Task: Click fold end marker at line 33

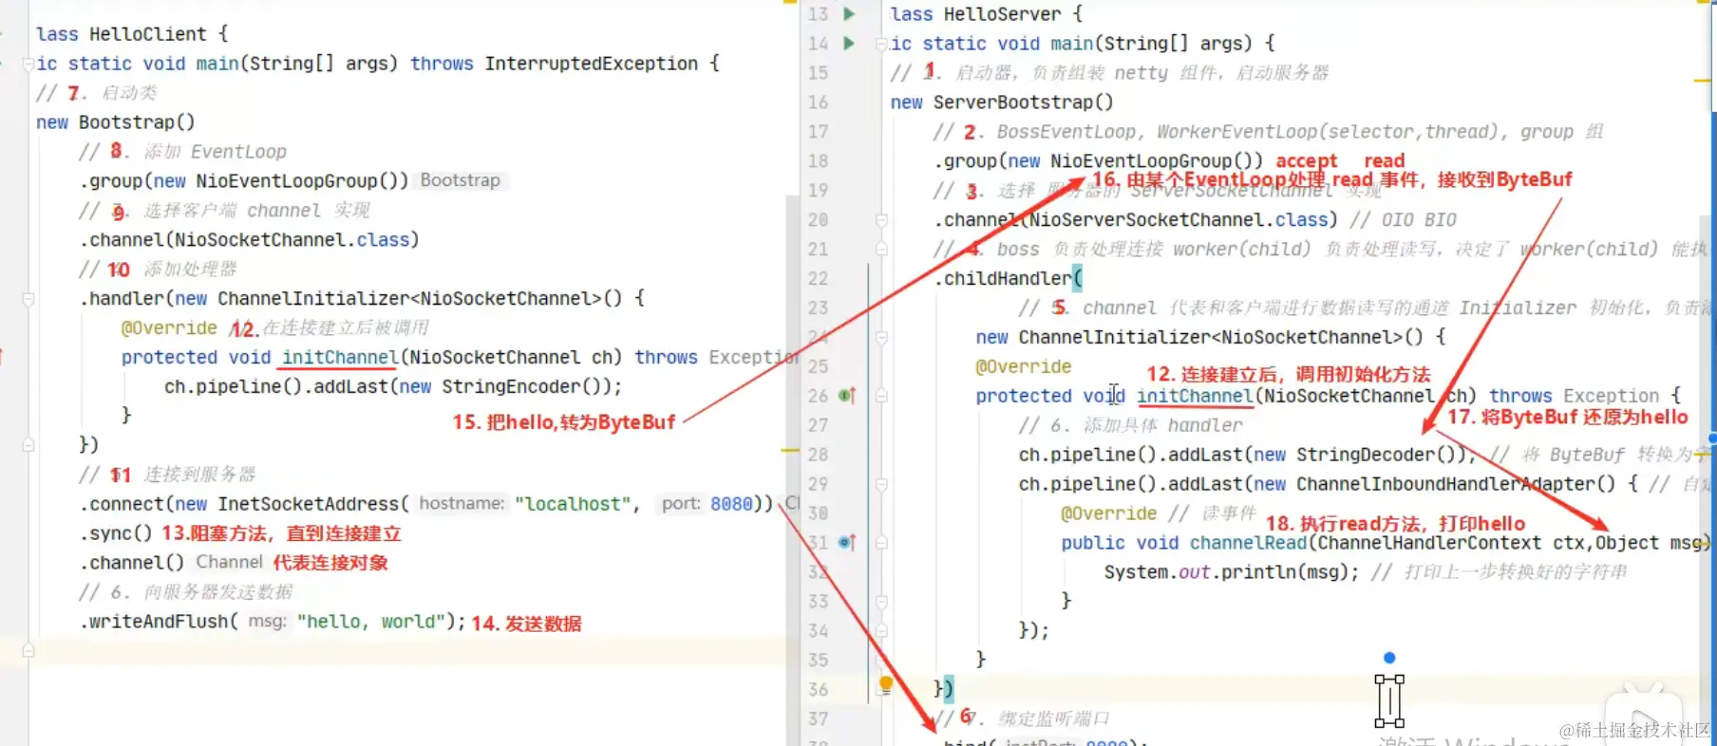Action: tap(882, 602)
